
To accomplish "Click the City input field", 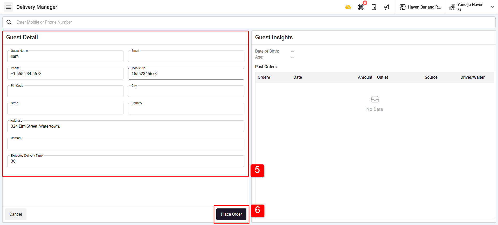I will coord(186,91).
